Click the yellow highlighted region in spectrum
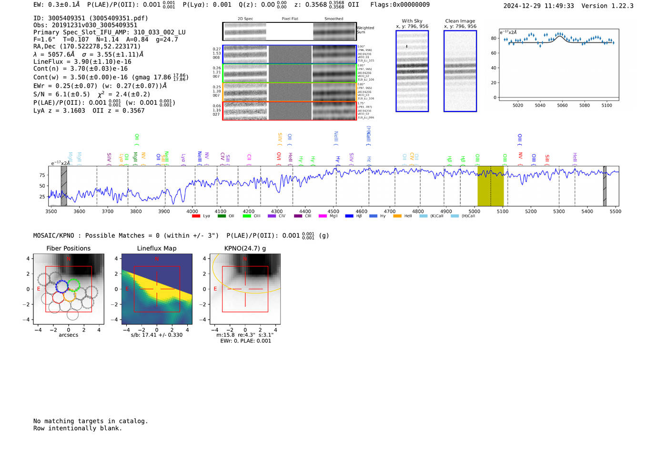667x454 pixels. point(491,186)
